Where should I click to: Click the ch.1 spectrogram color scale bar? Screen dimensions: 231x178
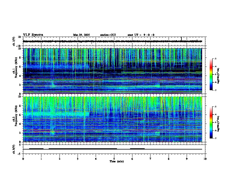(211, 74)
